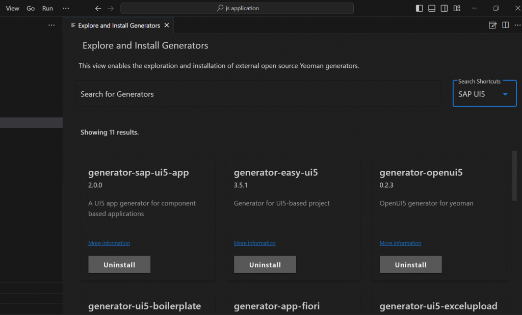522x315 pixels.
Task: Click the version 0.2.3 text
Action: click(386, 185)
